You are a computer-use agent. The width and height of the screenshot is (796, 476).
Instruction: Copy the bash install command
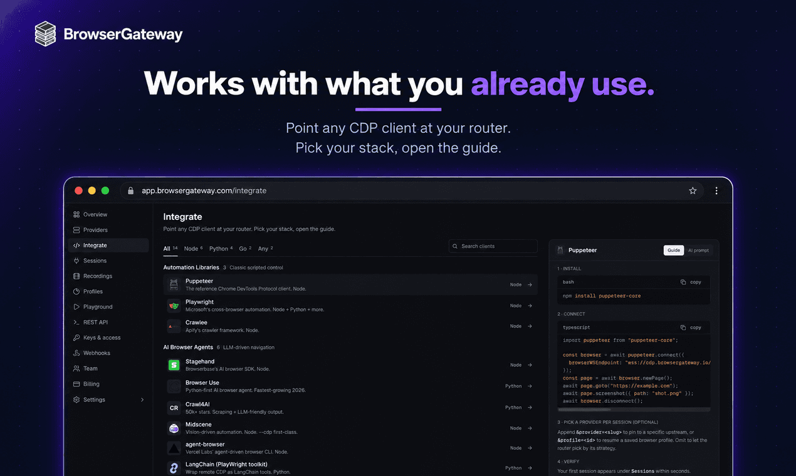(691, 282)
